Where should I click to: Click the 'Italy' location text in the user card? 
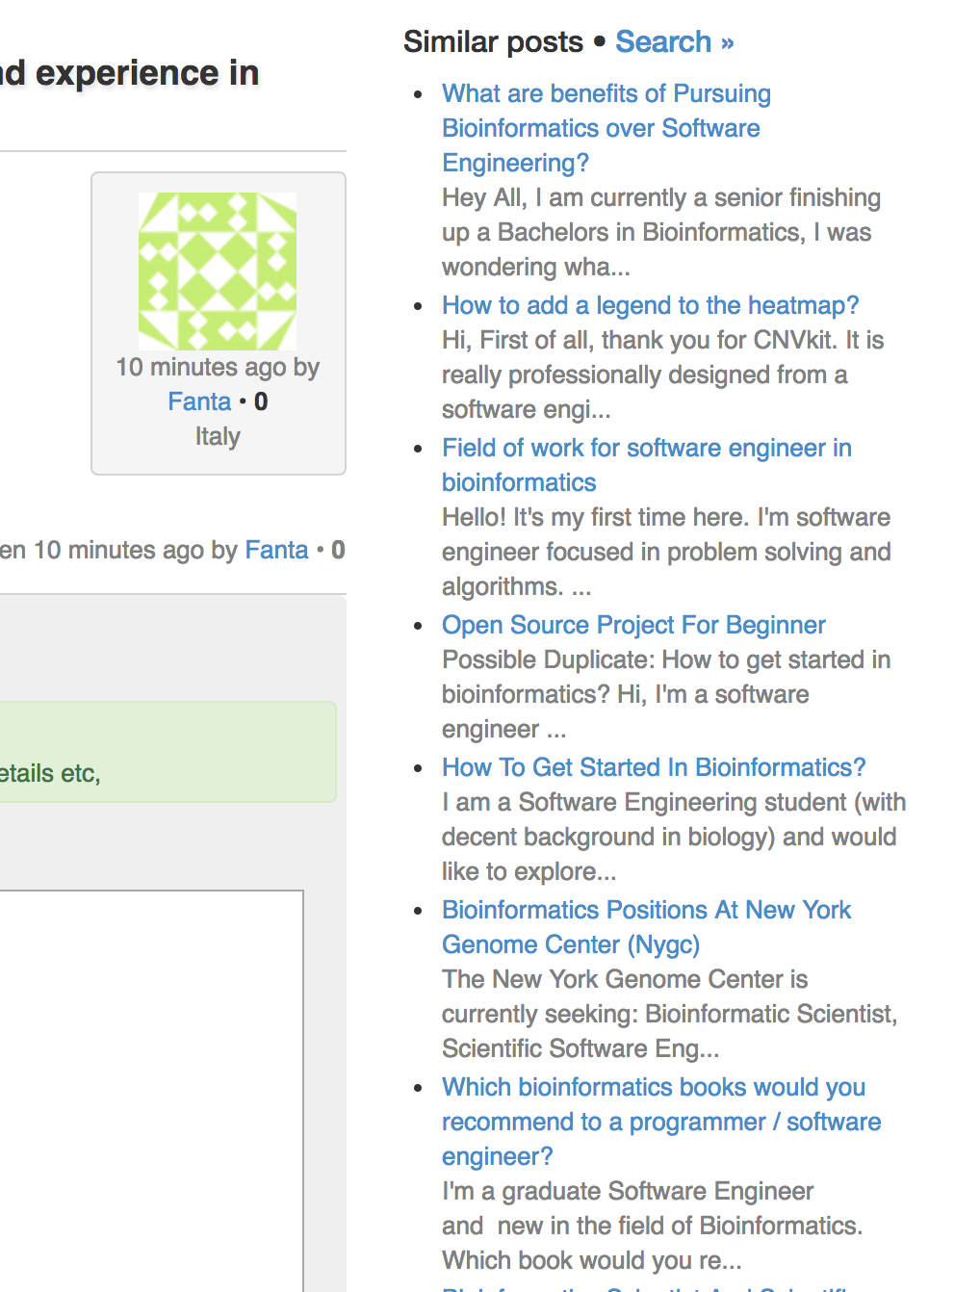tap(218, 436)
